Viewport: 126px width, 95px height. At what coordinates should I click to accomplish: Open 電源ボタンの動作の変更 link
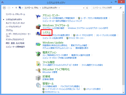(x=81, y=55)
